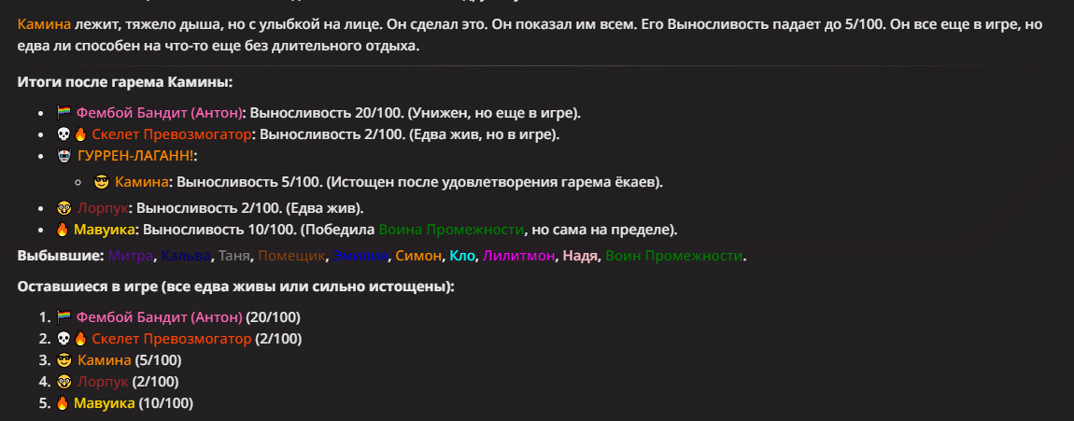Click the light pink name 'Надя'

click(579, 256)
